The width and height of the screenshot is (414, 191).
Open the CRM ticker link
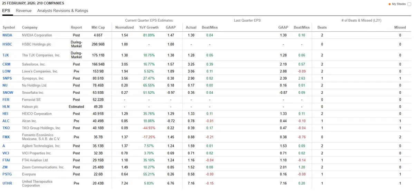click(x=6, y=64)
